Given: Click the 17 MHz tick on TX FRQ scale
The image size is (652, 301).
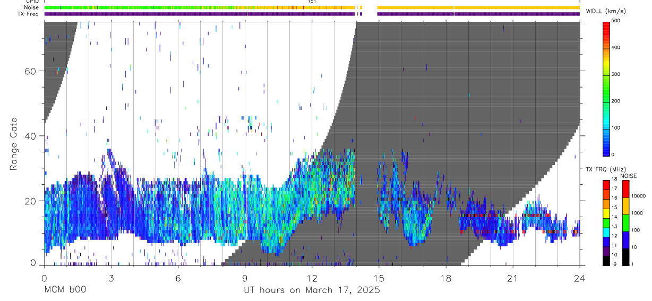Looking at the screenshot, I should tap(615, 188).
